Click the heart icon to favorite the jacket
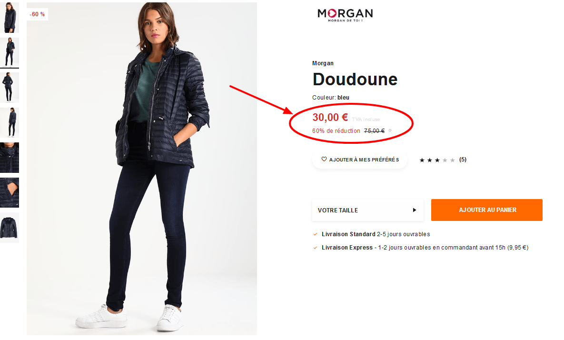The width and height of the screenshot is (564, 340). [324, 160]
